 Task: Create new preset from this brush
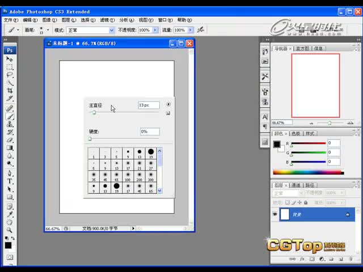pyautogui.click(x=168, y=113)
